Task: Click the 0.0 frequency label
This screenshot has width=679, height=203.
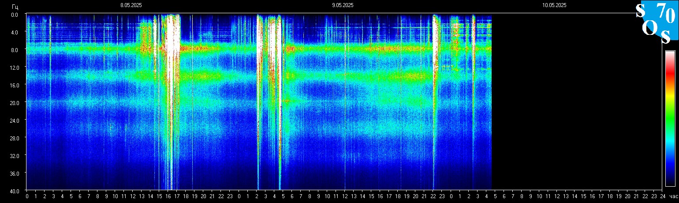Action: [x=15, y=15]
